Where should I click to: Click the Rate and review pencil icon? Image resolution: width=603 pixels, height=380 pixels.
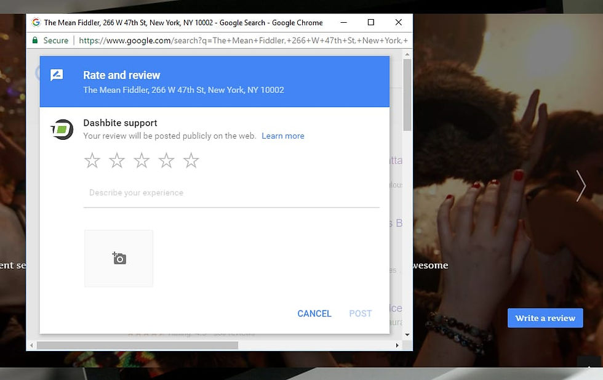pos(57,75)
